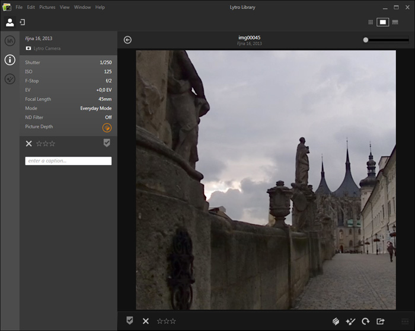Open the Edit menu

31,7
